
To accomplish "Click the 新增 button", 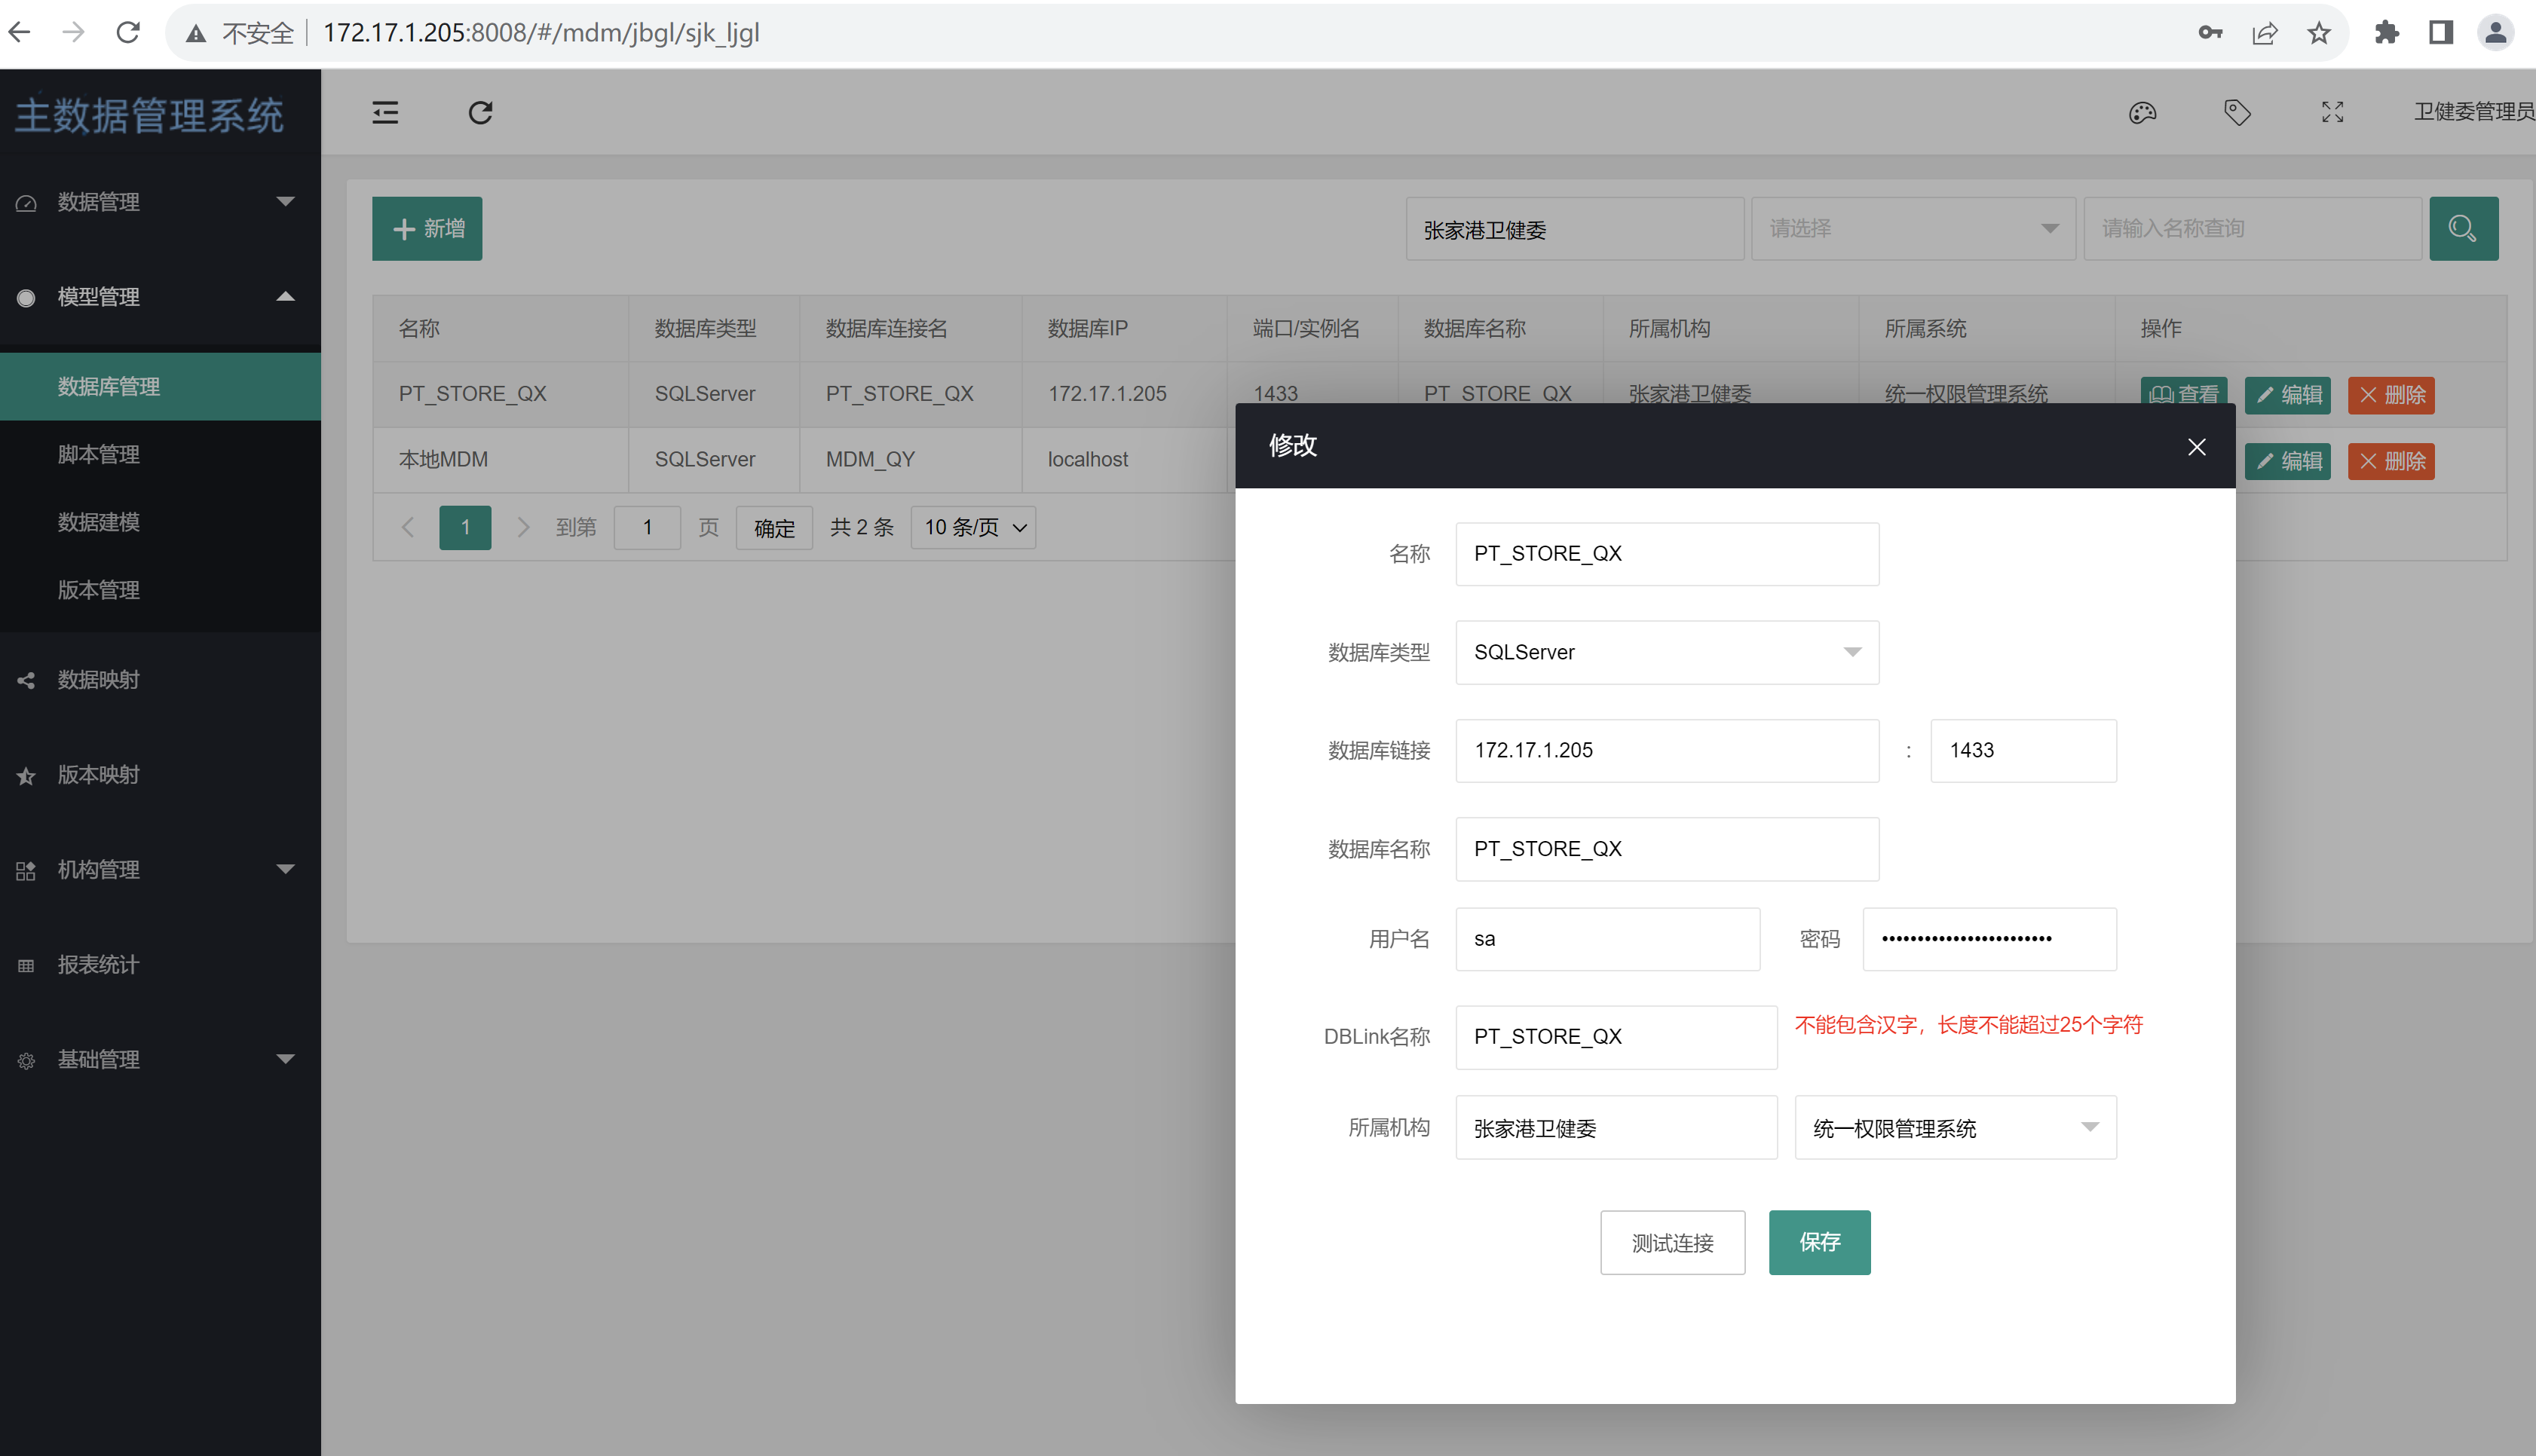I will [427, 229].
